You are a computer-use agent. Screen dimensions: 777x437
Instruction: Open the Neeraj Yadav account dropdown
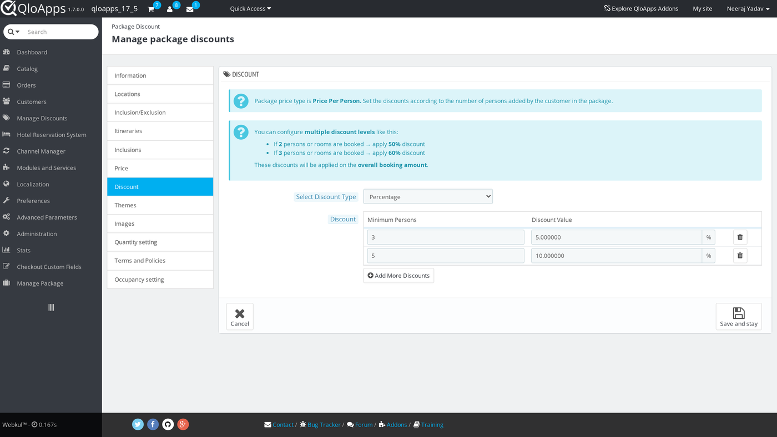pyautogui.click(x=748, y=9)
